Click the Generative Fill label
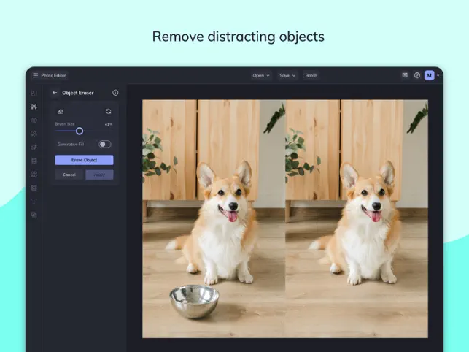The height and width of the screenshot is (352, 469). (x=71, y=145)
